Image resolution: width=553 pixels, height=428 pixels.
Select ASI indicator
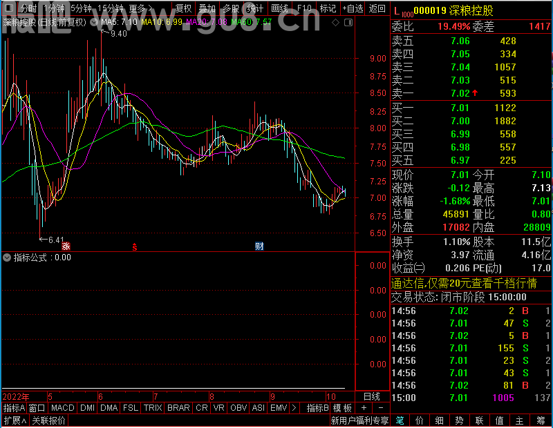click(258, 408)
